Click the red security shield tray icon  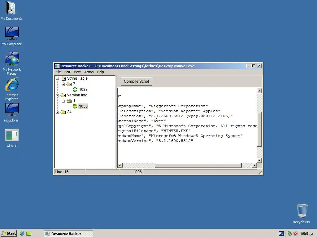[296, 234]
